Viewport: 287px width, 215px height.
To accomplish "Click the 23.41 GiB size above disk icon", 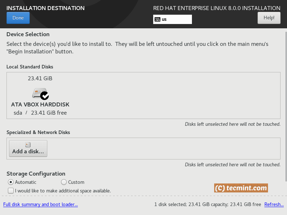I will (x=40, y=78).
